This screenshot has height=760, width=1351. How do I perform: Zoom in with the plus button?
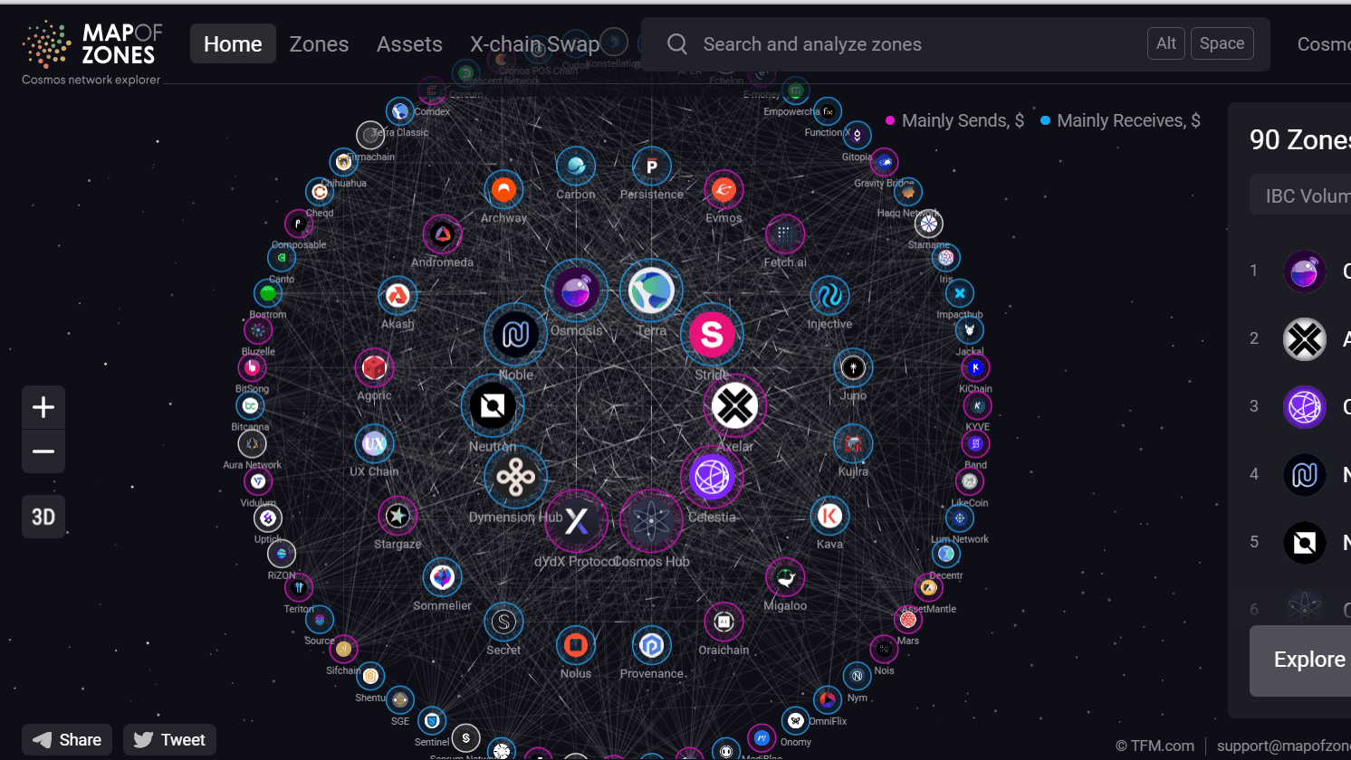tap(43, 407)
